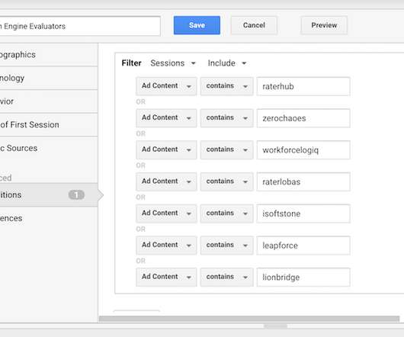Open the Date of First Session tab
Screen dimensions: 404x337
tap(49, 125)
